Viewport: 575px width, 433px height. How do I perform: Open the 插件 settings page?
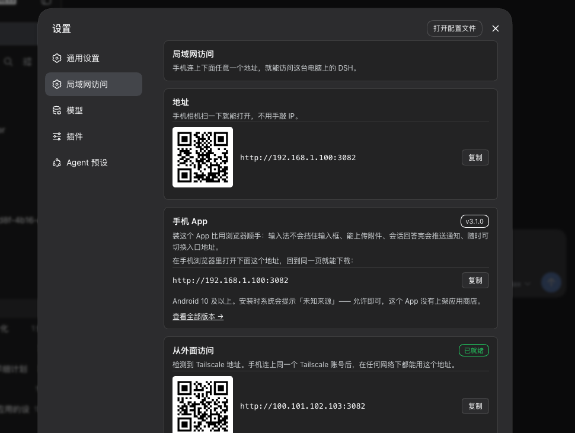click(94, 136)
